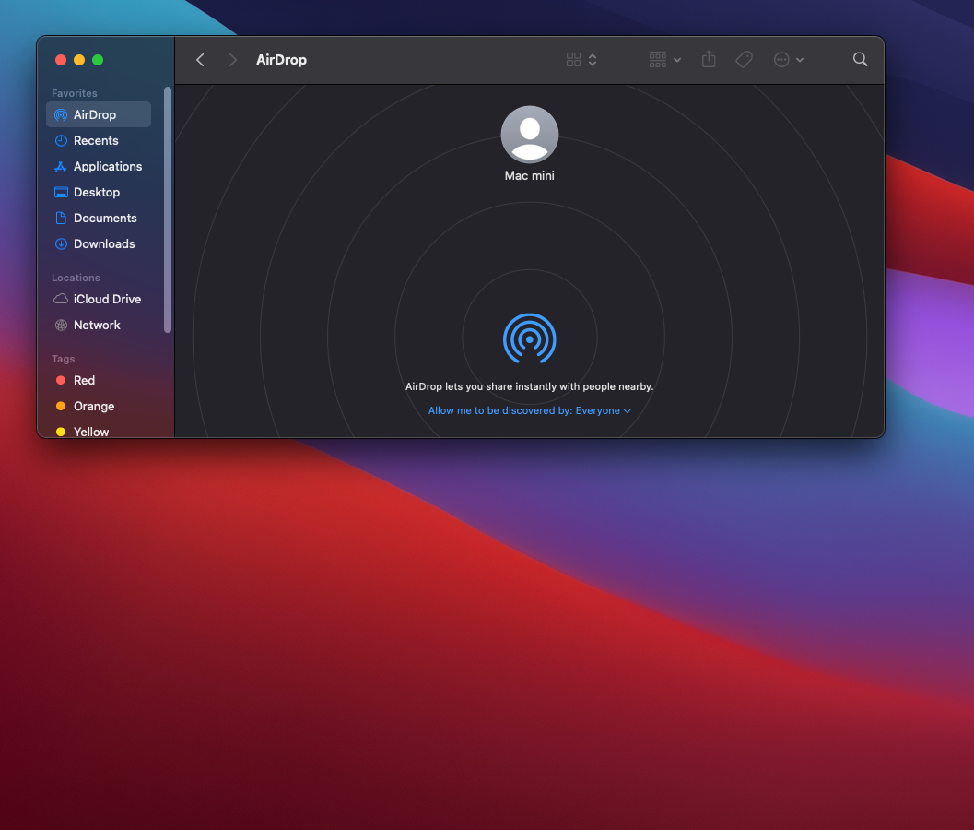Click the iCloud Drive cloud icon
This screenshot has width=974, height=830.
pyautogui.click(x=61, y=299)
